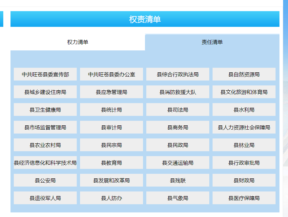Image resolution: width=288 pixels, height=217 pixels.
Task: Switch to the 权力清单 tab
Action: (x=78, y=42)
